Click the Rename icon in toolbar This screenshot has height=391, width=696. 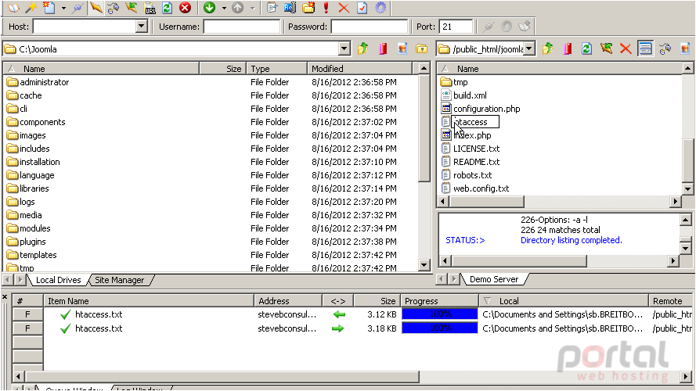(x=290, y=8)
